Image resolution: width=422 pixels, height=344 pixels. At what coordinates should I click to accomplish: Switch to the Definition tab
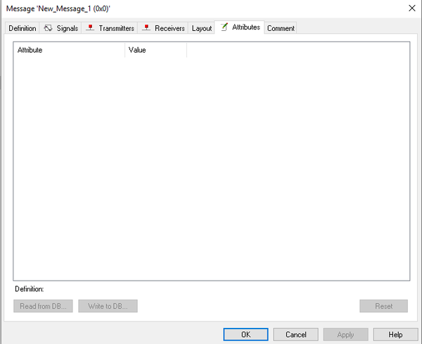22,28
